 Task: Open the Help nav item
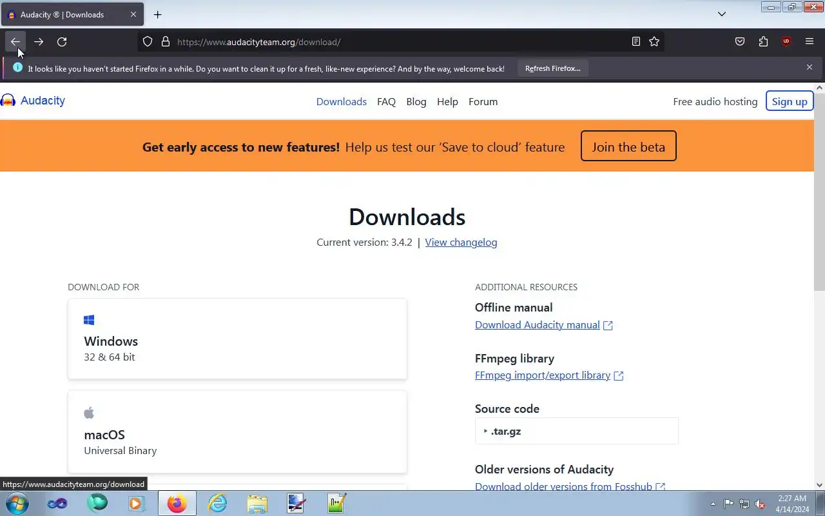pos(447,102)
